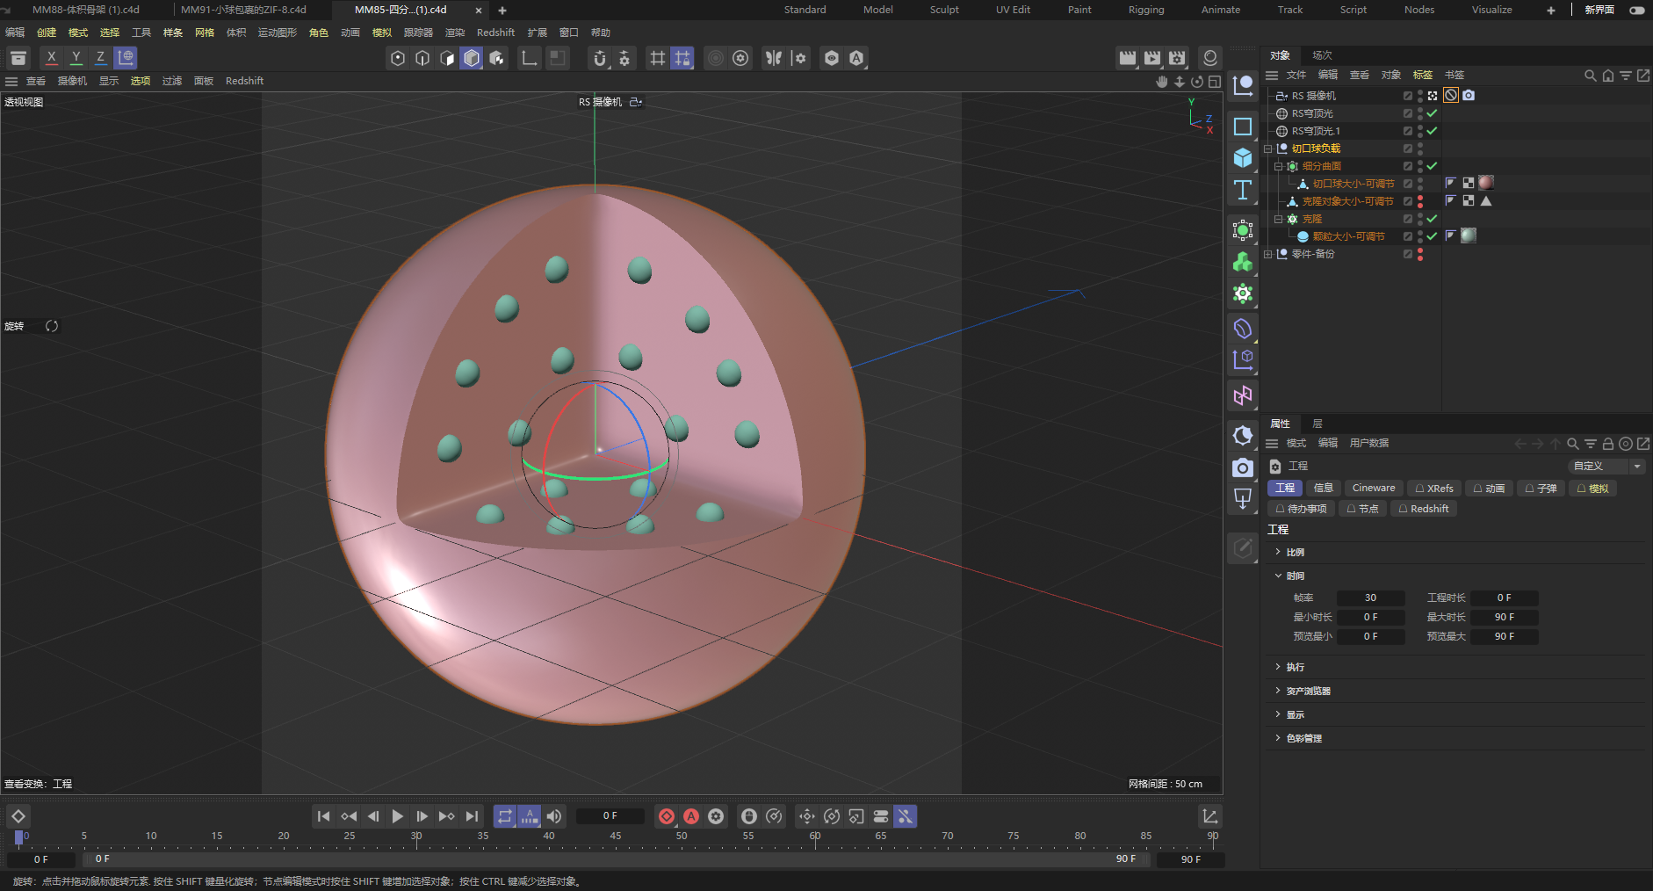Toggle visibility dots for RS穹顶光
The image size is (1653, 891).
(x=1420, y=113)
